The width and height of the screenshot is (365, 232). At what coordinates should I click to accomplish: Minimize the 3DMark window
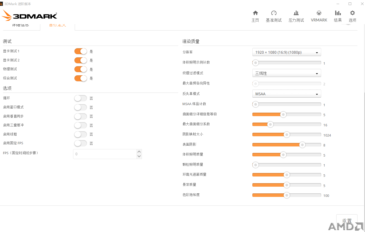(338, 4)
